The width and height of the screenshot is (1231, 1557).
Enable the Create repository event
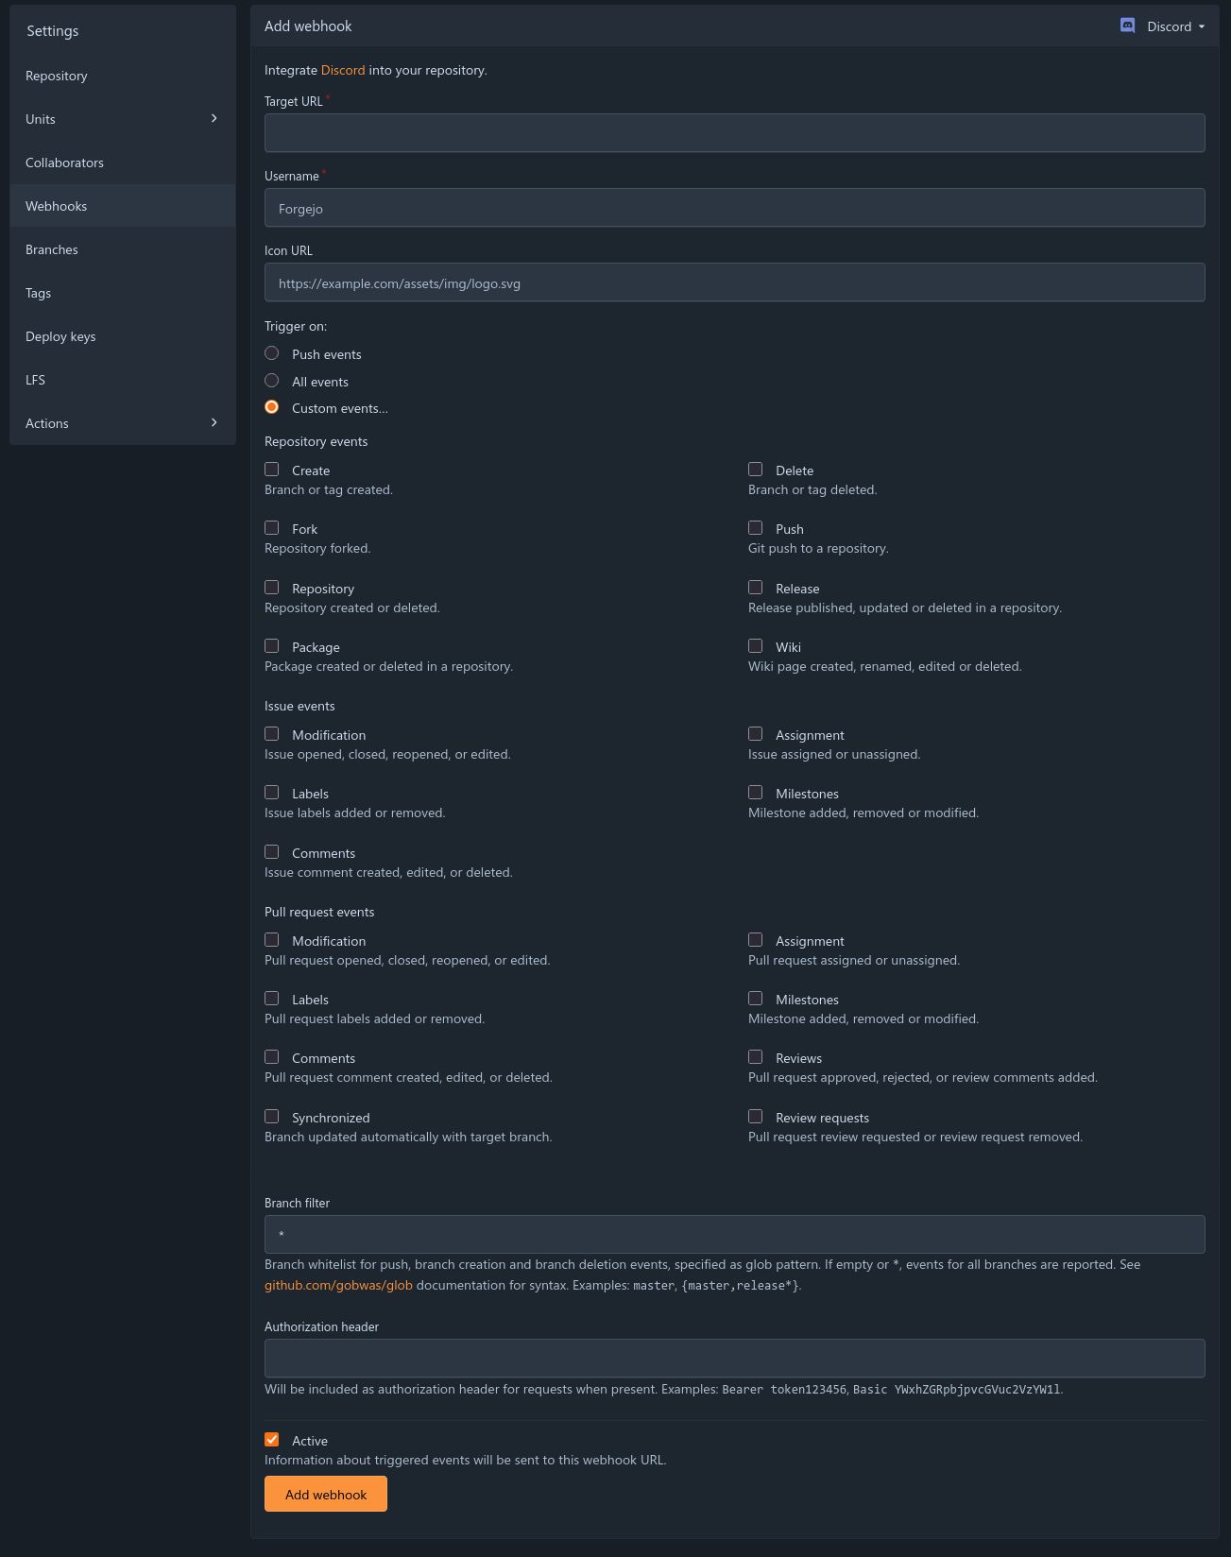point(272,470)
